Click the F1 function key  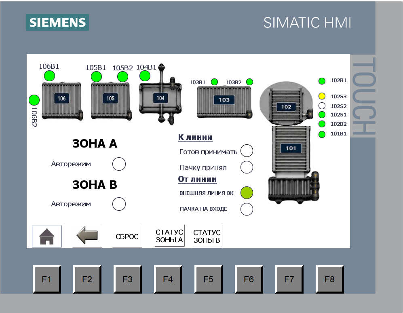coord(47,279)
